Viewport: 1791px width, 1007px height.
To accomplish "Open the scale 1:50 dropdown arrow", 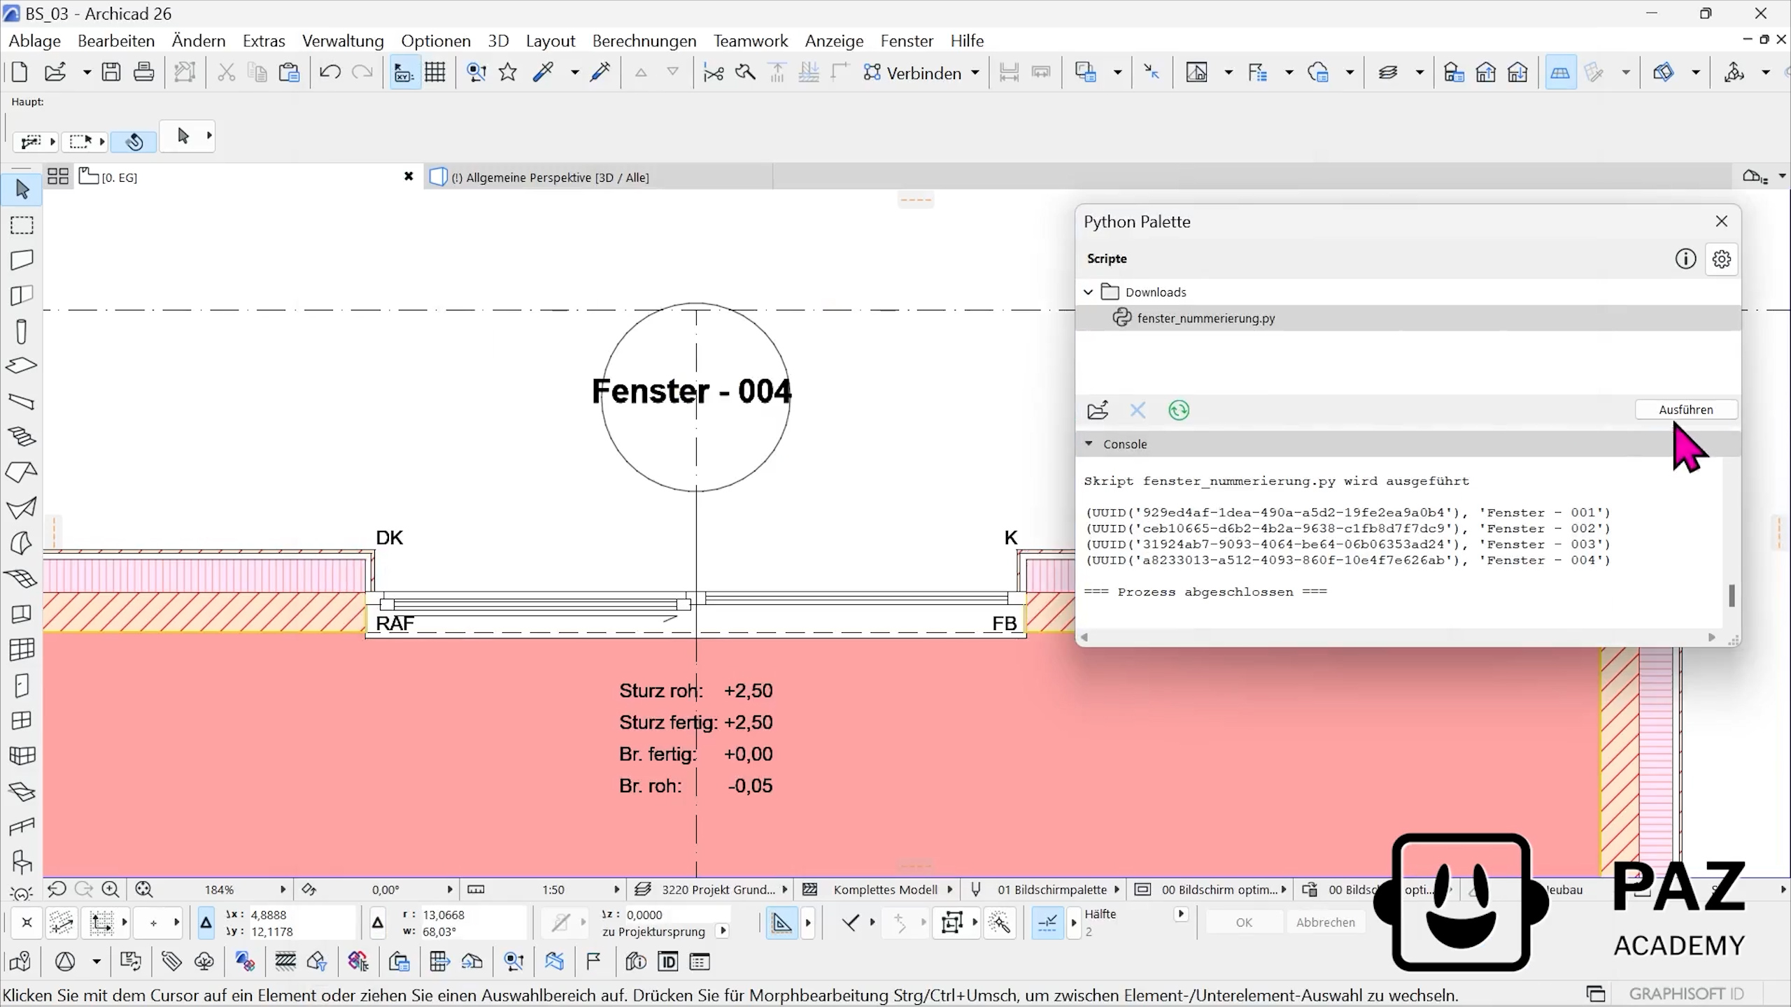I will 616,889.
